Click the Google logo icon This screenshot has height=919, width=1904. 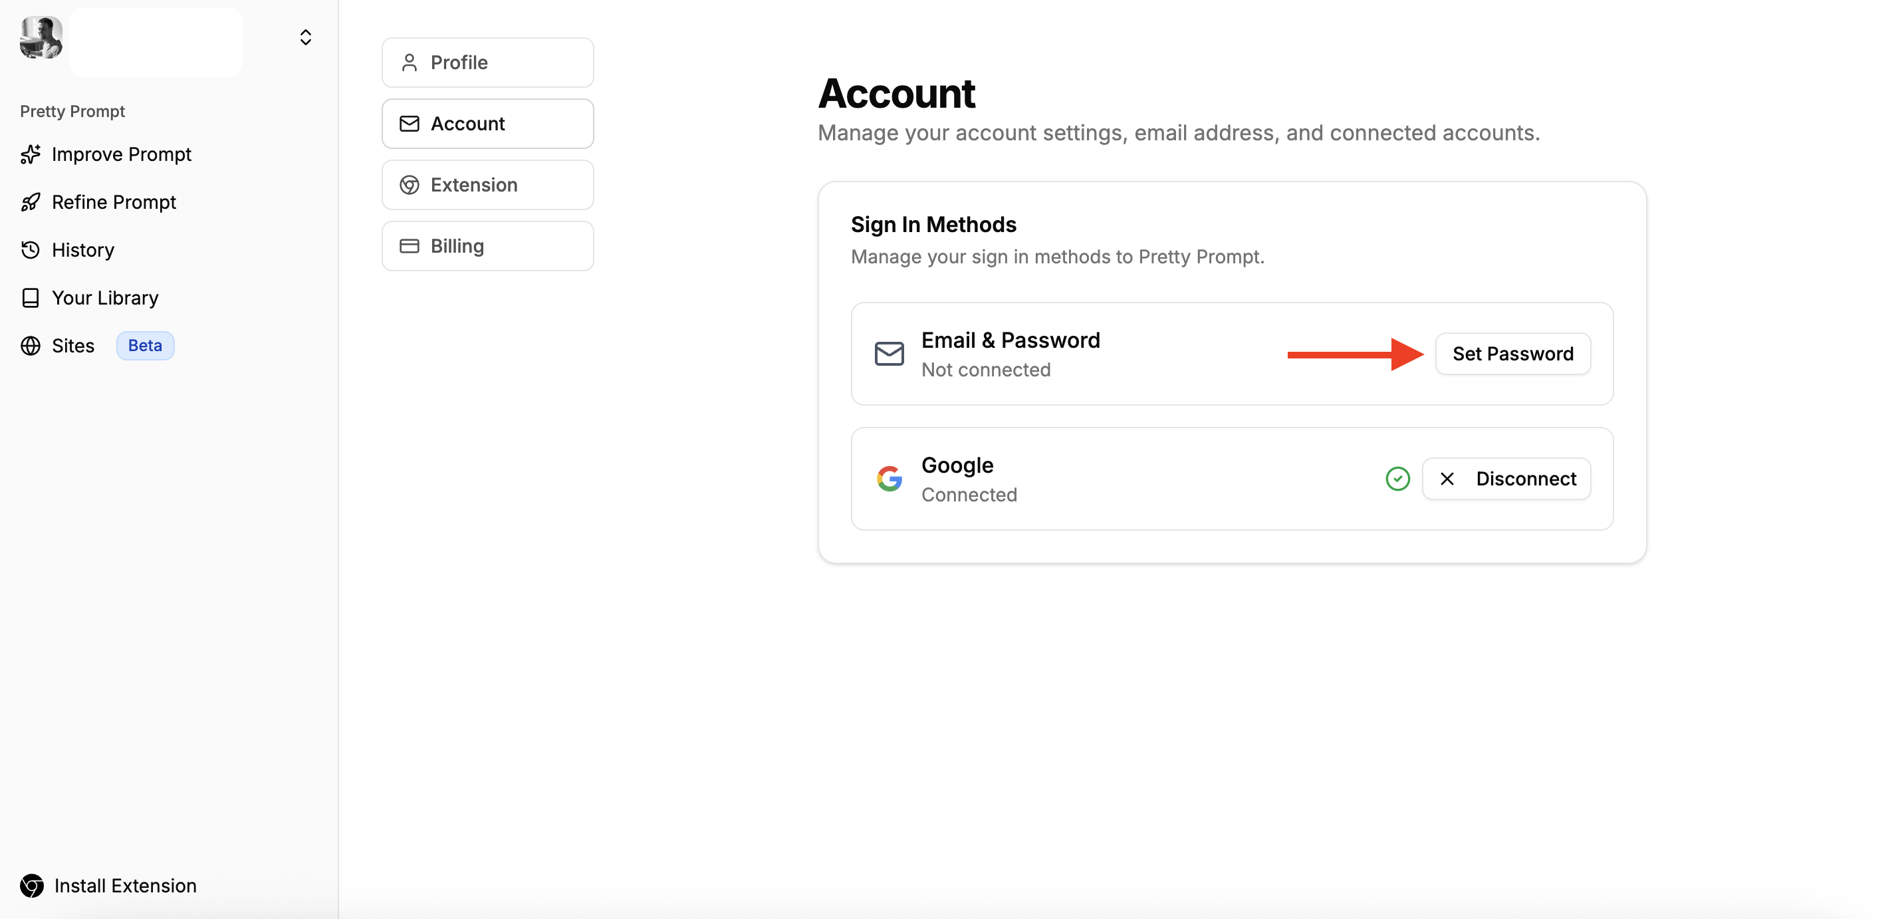coord(889,478)
